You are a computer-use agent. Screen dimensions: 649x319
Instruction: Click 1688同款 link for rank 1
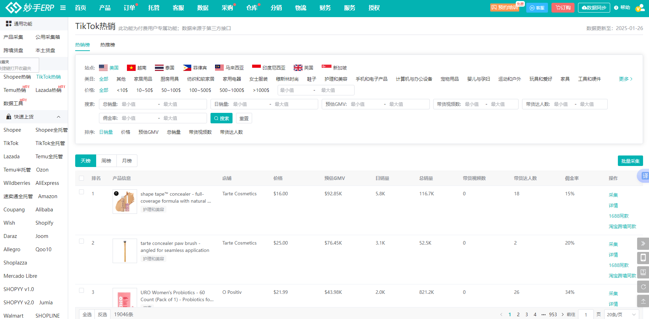(619, 216)
